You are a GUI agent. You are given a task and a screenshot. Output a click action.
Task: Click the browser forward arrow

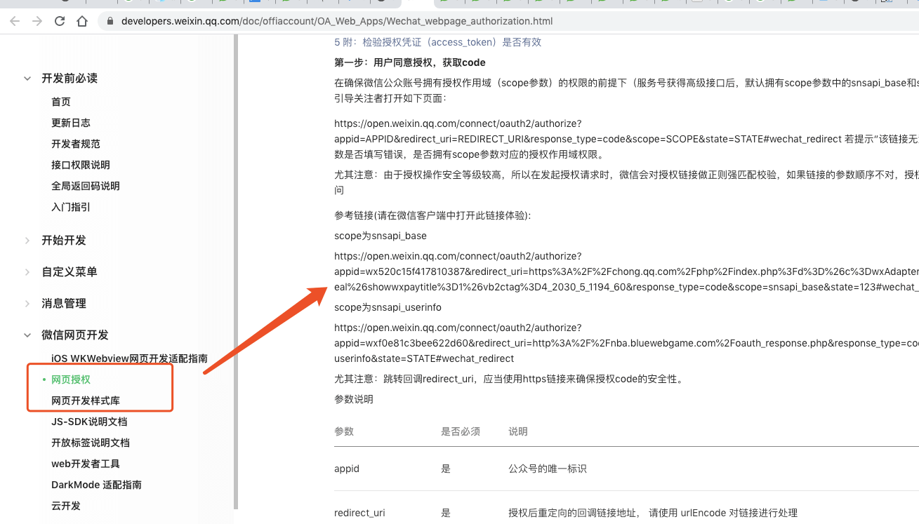pos(37,21)
